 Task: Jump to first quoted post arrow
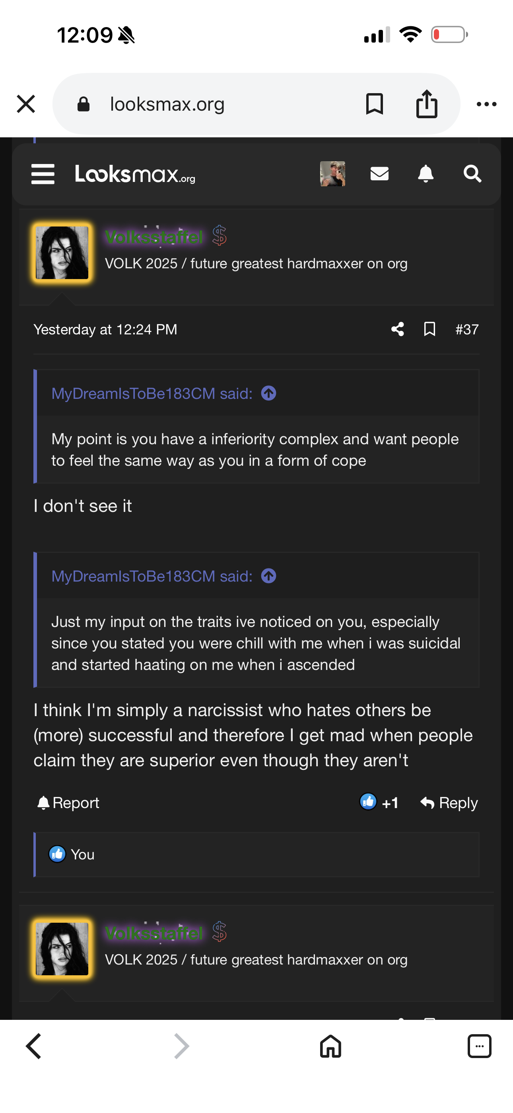click(x=268, y=394)
